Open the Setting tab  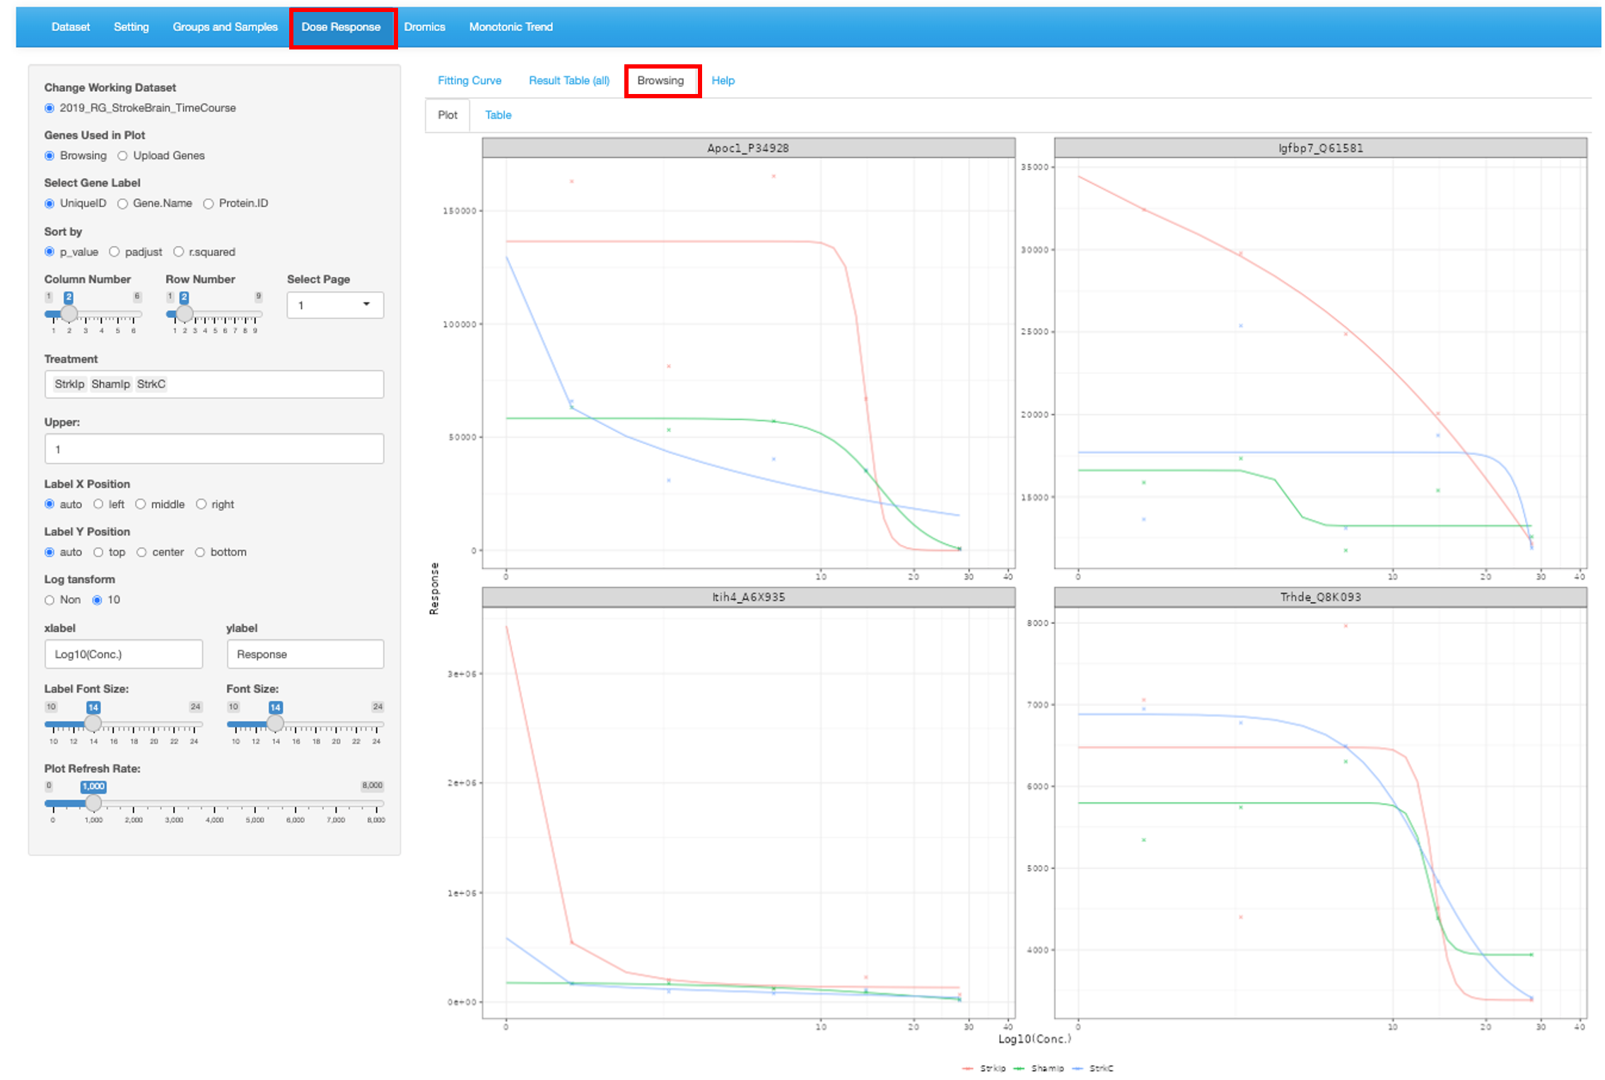(131, 27)
